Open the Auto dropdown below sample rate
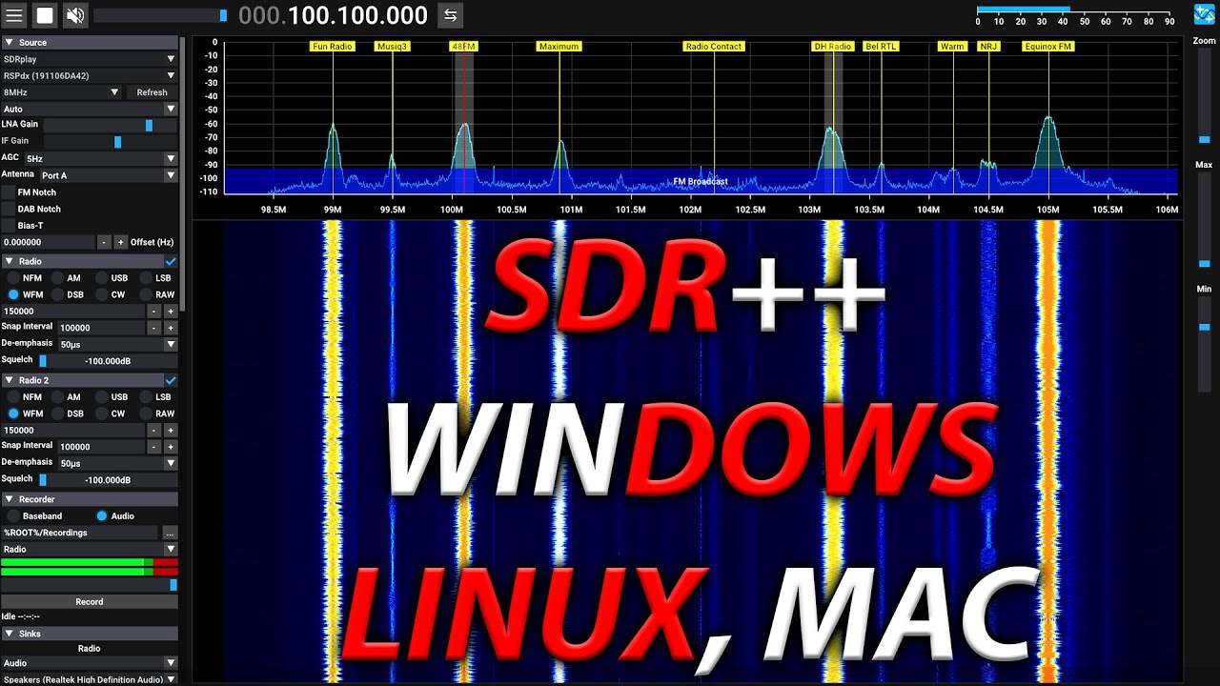This screenshot has width=1220, height=686. 90,109
